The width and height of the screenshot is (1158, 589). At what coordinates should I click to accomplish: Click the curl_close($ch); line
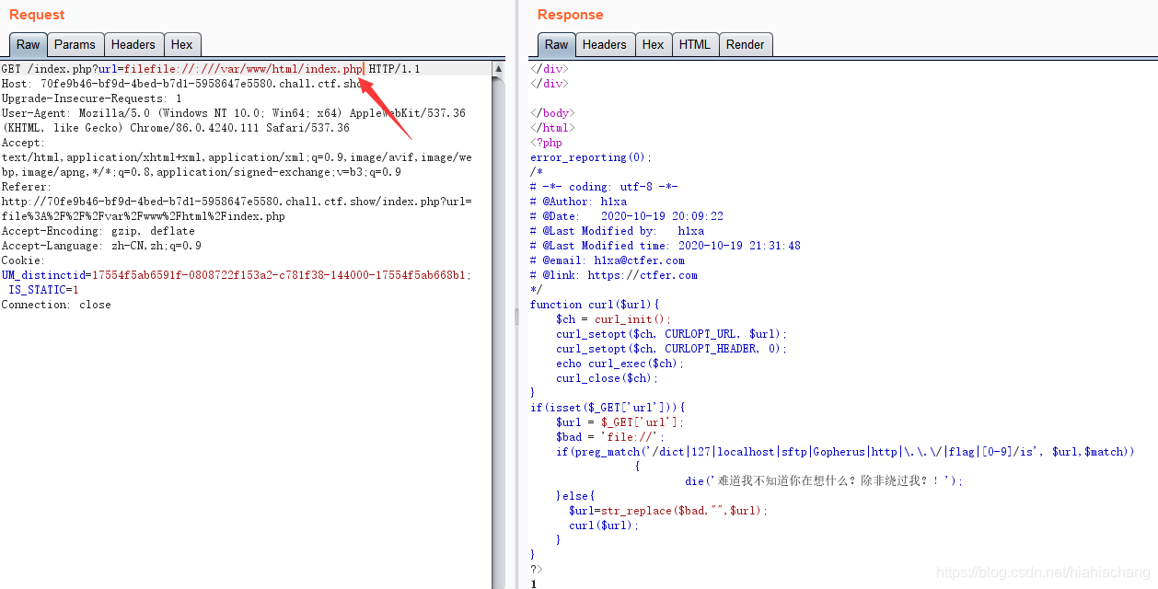[x=608, y=378]
